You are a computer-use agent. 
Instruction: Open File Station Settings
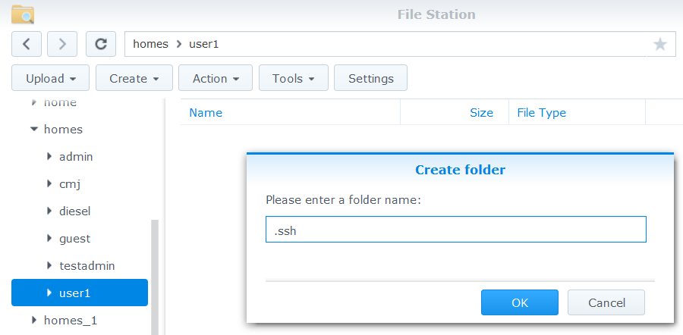pos(370,78)
